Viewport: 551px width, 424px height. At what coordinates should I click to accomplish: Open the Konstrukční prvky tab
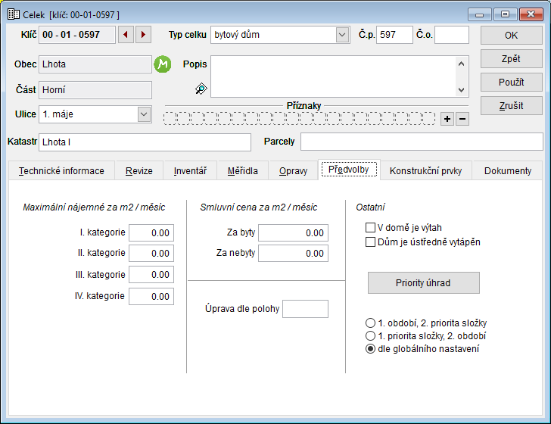tap(426, 171)
